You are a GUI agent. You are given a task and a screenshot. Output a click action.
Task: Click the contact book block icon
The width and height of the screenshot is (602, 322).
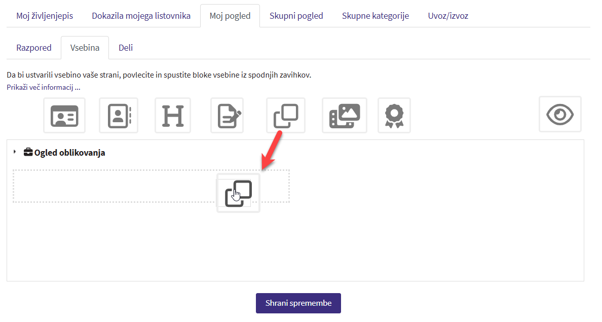(x=119, y=116)
